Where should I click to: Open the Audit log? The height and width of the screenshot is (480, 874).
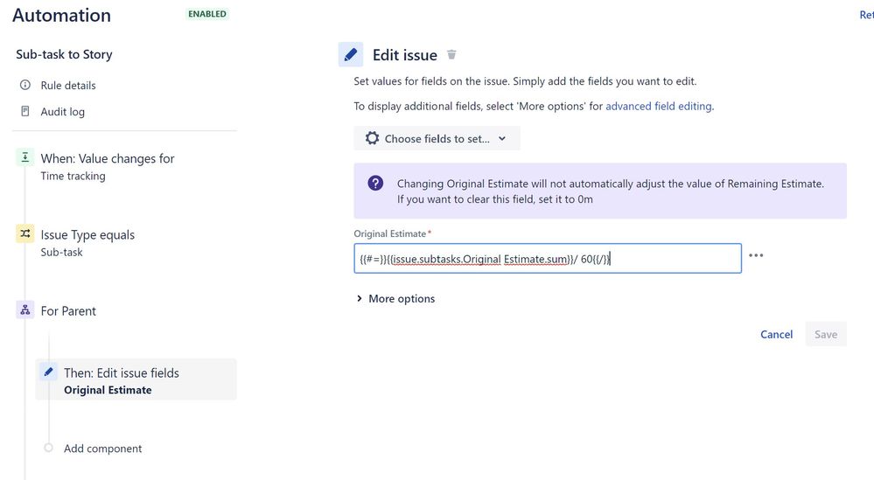(62, 111)
